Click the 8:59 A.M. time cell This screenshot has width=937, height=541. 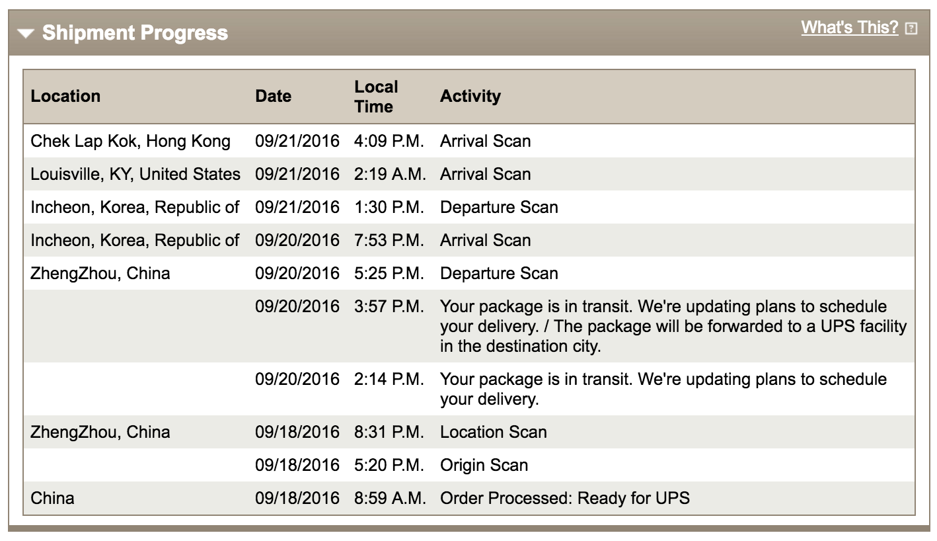pos(390,498)
